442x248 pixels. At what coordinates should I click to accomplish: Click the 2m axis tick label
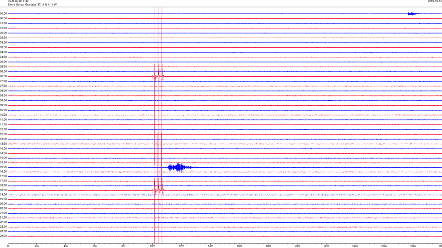pyautogui.click(x=37, y=246)
